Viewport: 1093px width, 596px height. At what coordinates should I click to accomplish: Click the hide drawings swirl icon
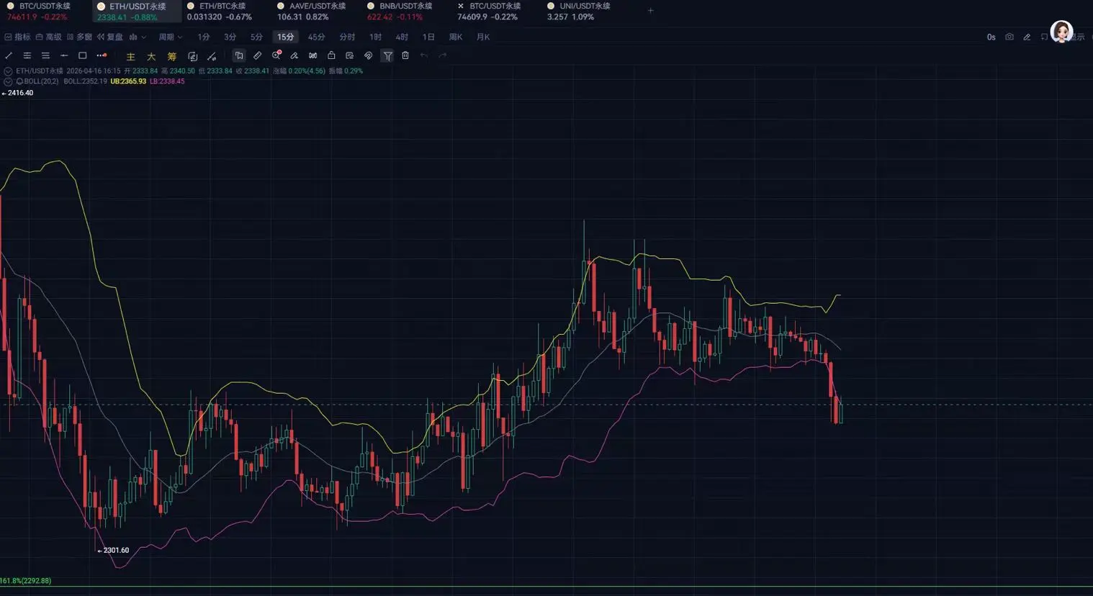368,55
